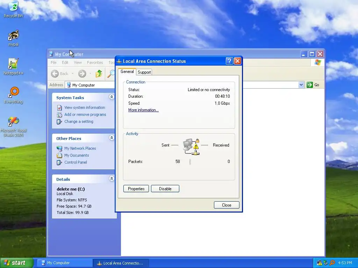Click the 00:48:10 duration value
358x268 pixels.
pos(222,96)
